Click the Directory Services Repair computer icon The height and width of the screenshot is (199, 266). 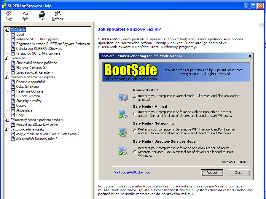tap(123, 151)
